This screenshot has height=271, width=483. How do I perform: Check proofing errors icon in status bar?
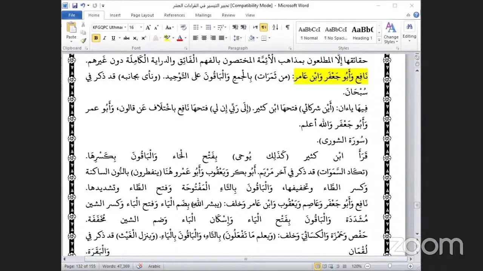pos(139,266)
